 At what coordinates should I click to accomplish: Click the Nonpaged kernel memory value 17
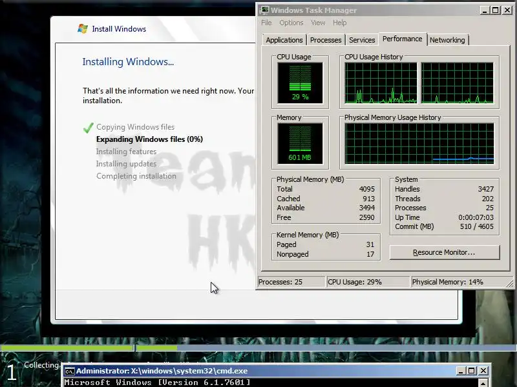pyautogui.click(x=370, y=254)
